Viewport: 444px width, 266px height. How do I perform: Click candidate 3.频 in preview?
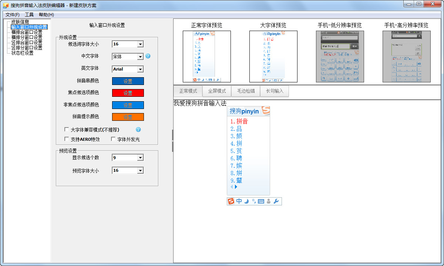[x=236, y=136]
